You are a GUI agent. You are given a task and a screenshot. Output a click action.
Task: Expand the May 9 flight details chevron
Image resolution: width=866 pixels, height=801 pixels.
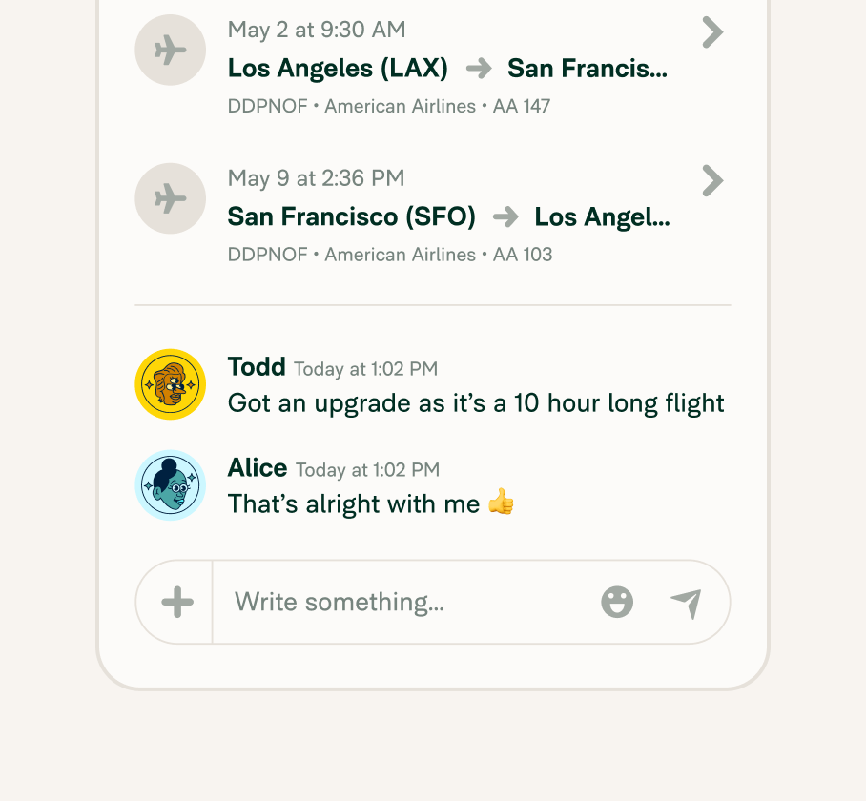coord(712,181)
